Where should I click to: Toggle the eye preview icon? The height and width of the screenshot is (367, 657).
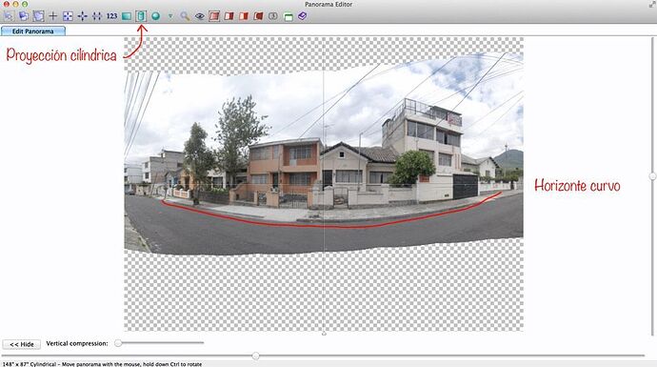point(199,16)
